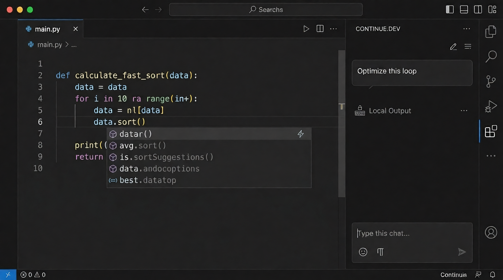The width and height of the screenshot is (503, 280).
Task: Run the Python file with play button
Action: [306, 29]
